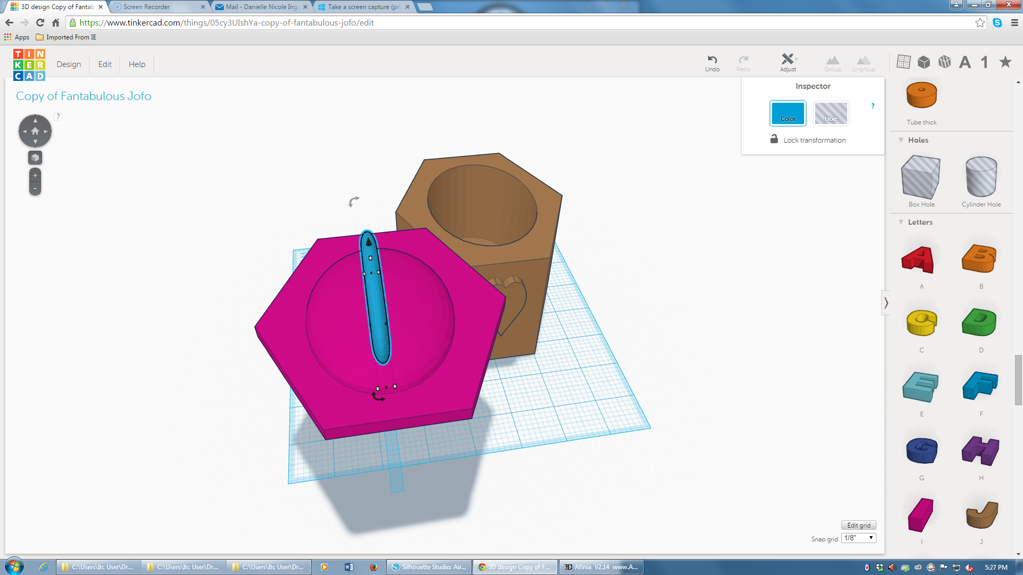Screen dimensions: 1023x575
Task: Open the Snap grid dropdown
Action: 858,538
